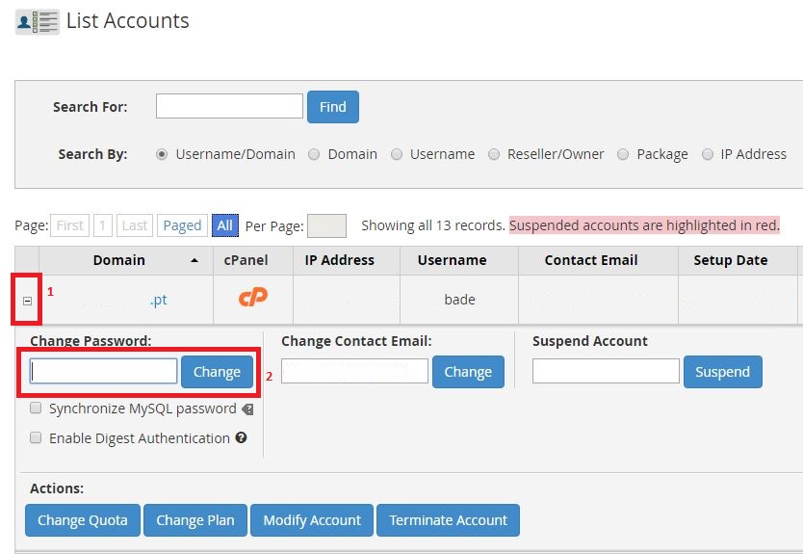The image size is (803, 554).
Task: Sort the list by Domain column
Action: click(119, 260)
